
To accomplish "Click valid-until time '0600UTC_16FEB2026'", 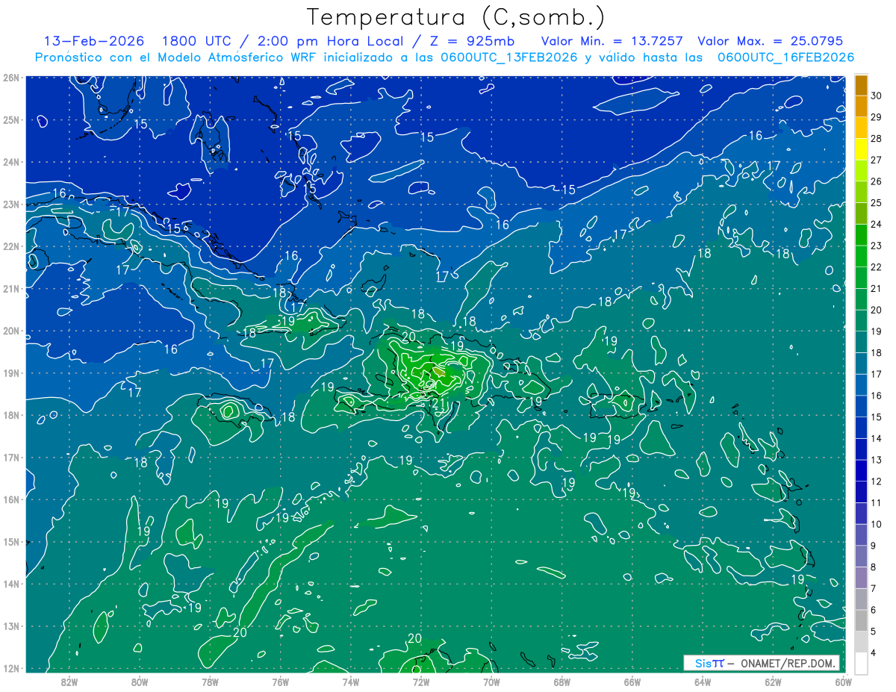I will coord(785,57).
